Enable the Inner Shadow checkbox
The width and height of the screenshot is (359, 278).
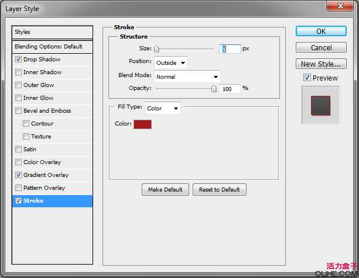point(19,72)
